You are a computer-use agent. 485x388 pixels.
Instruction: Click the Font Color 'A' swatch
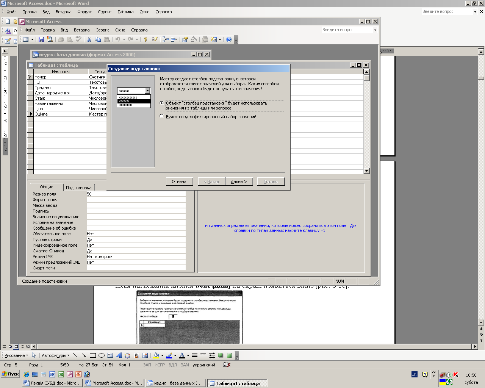(182, 355)
